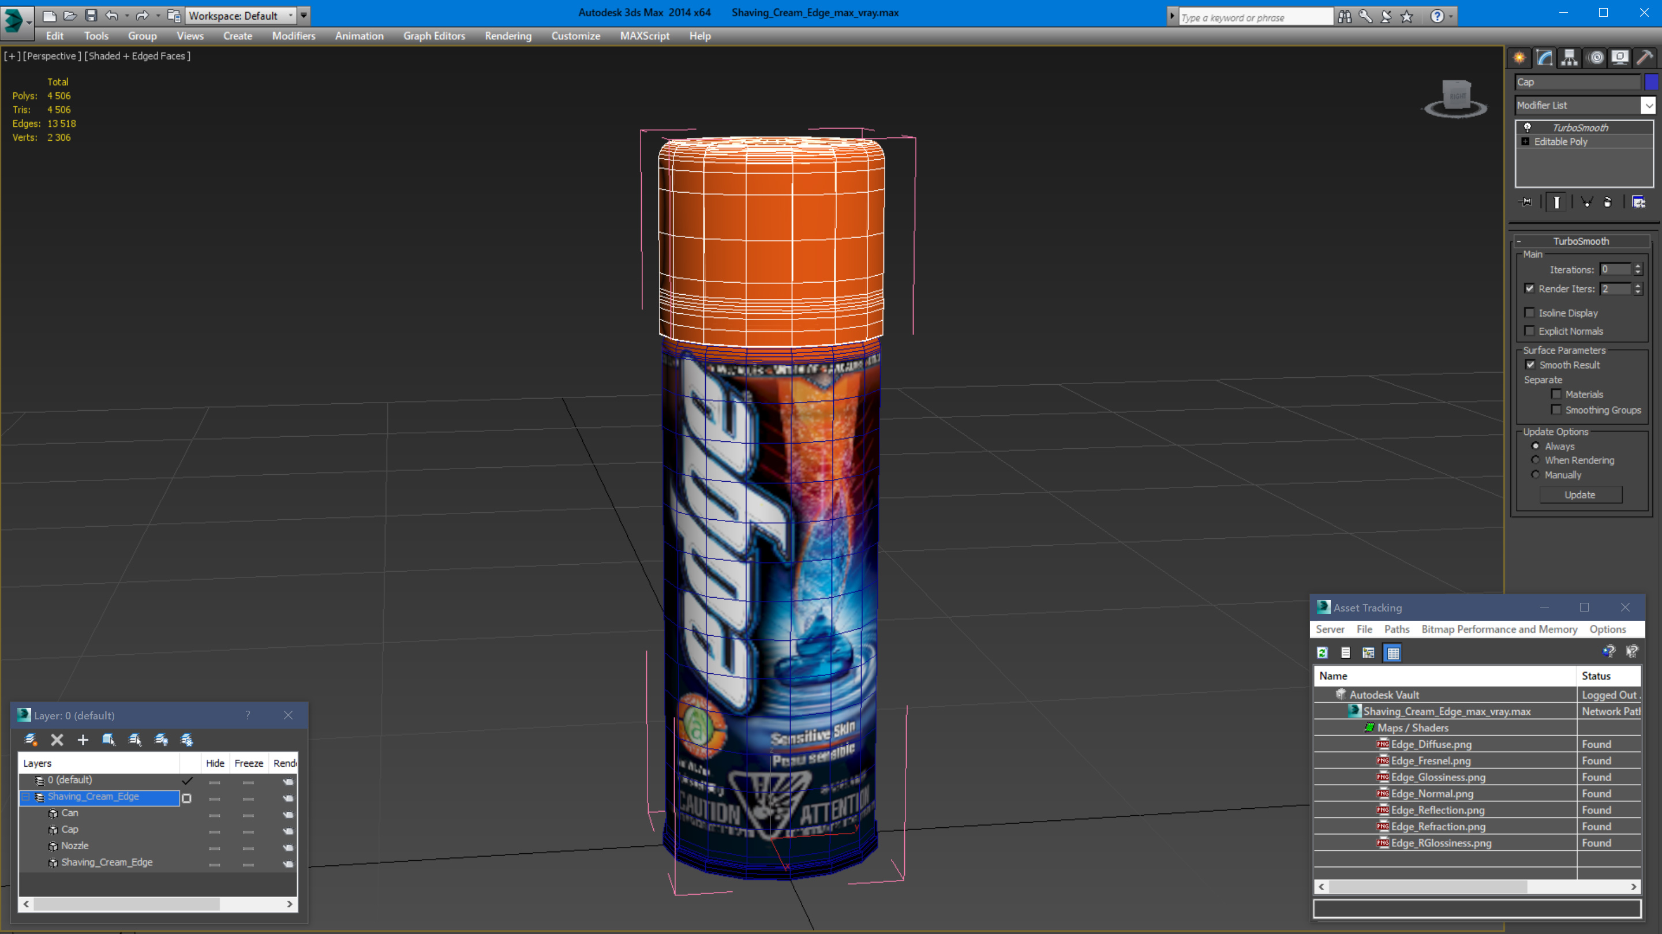Switch to the Motion panel tab
The height and width of the screenshot is (934, 1662).
coord(1596,58)
